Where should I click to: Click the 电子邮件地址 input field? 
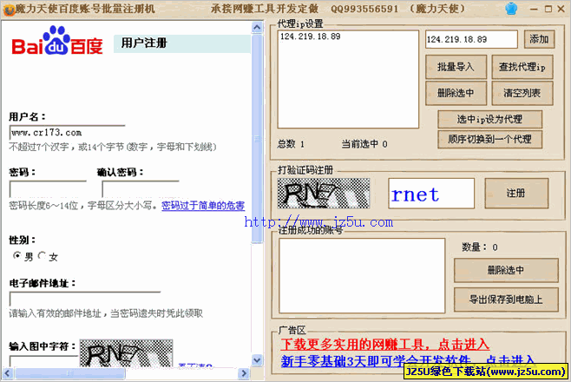click(85, 299)
